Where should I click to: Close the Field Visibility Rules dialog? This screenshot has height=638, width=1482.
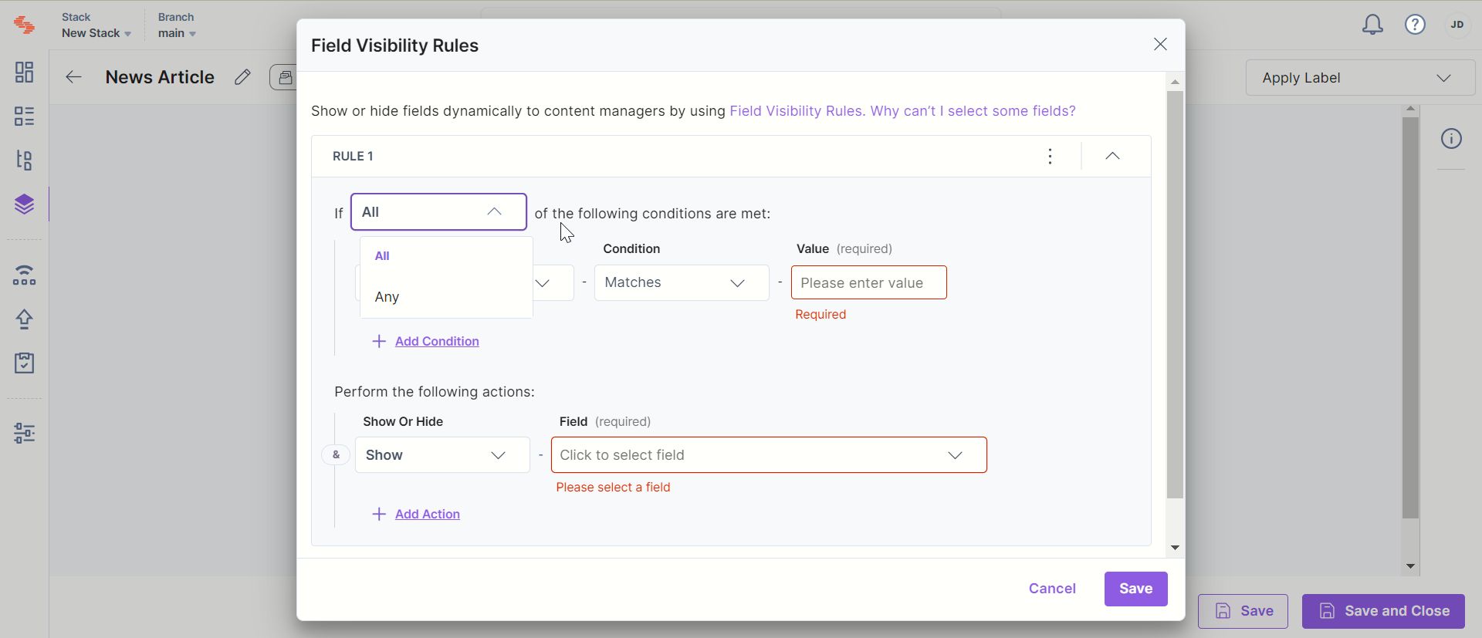[x=1160, y=45]
